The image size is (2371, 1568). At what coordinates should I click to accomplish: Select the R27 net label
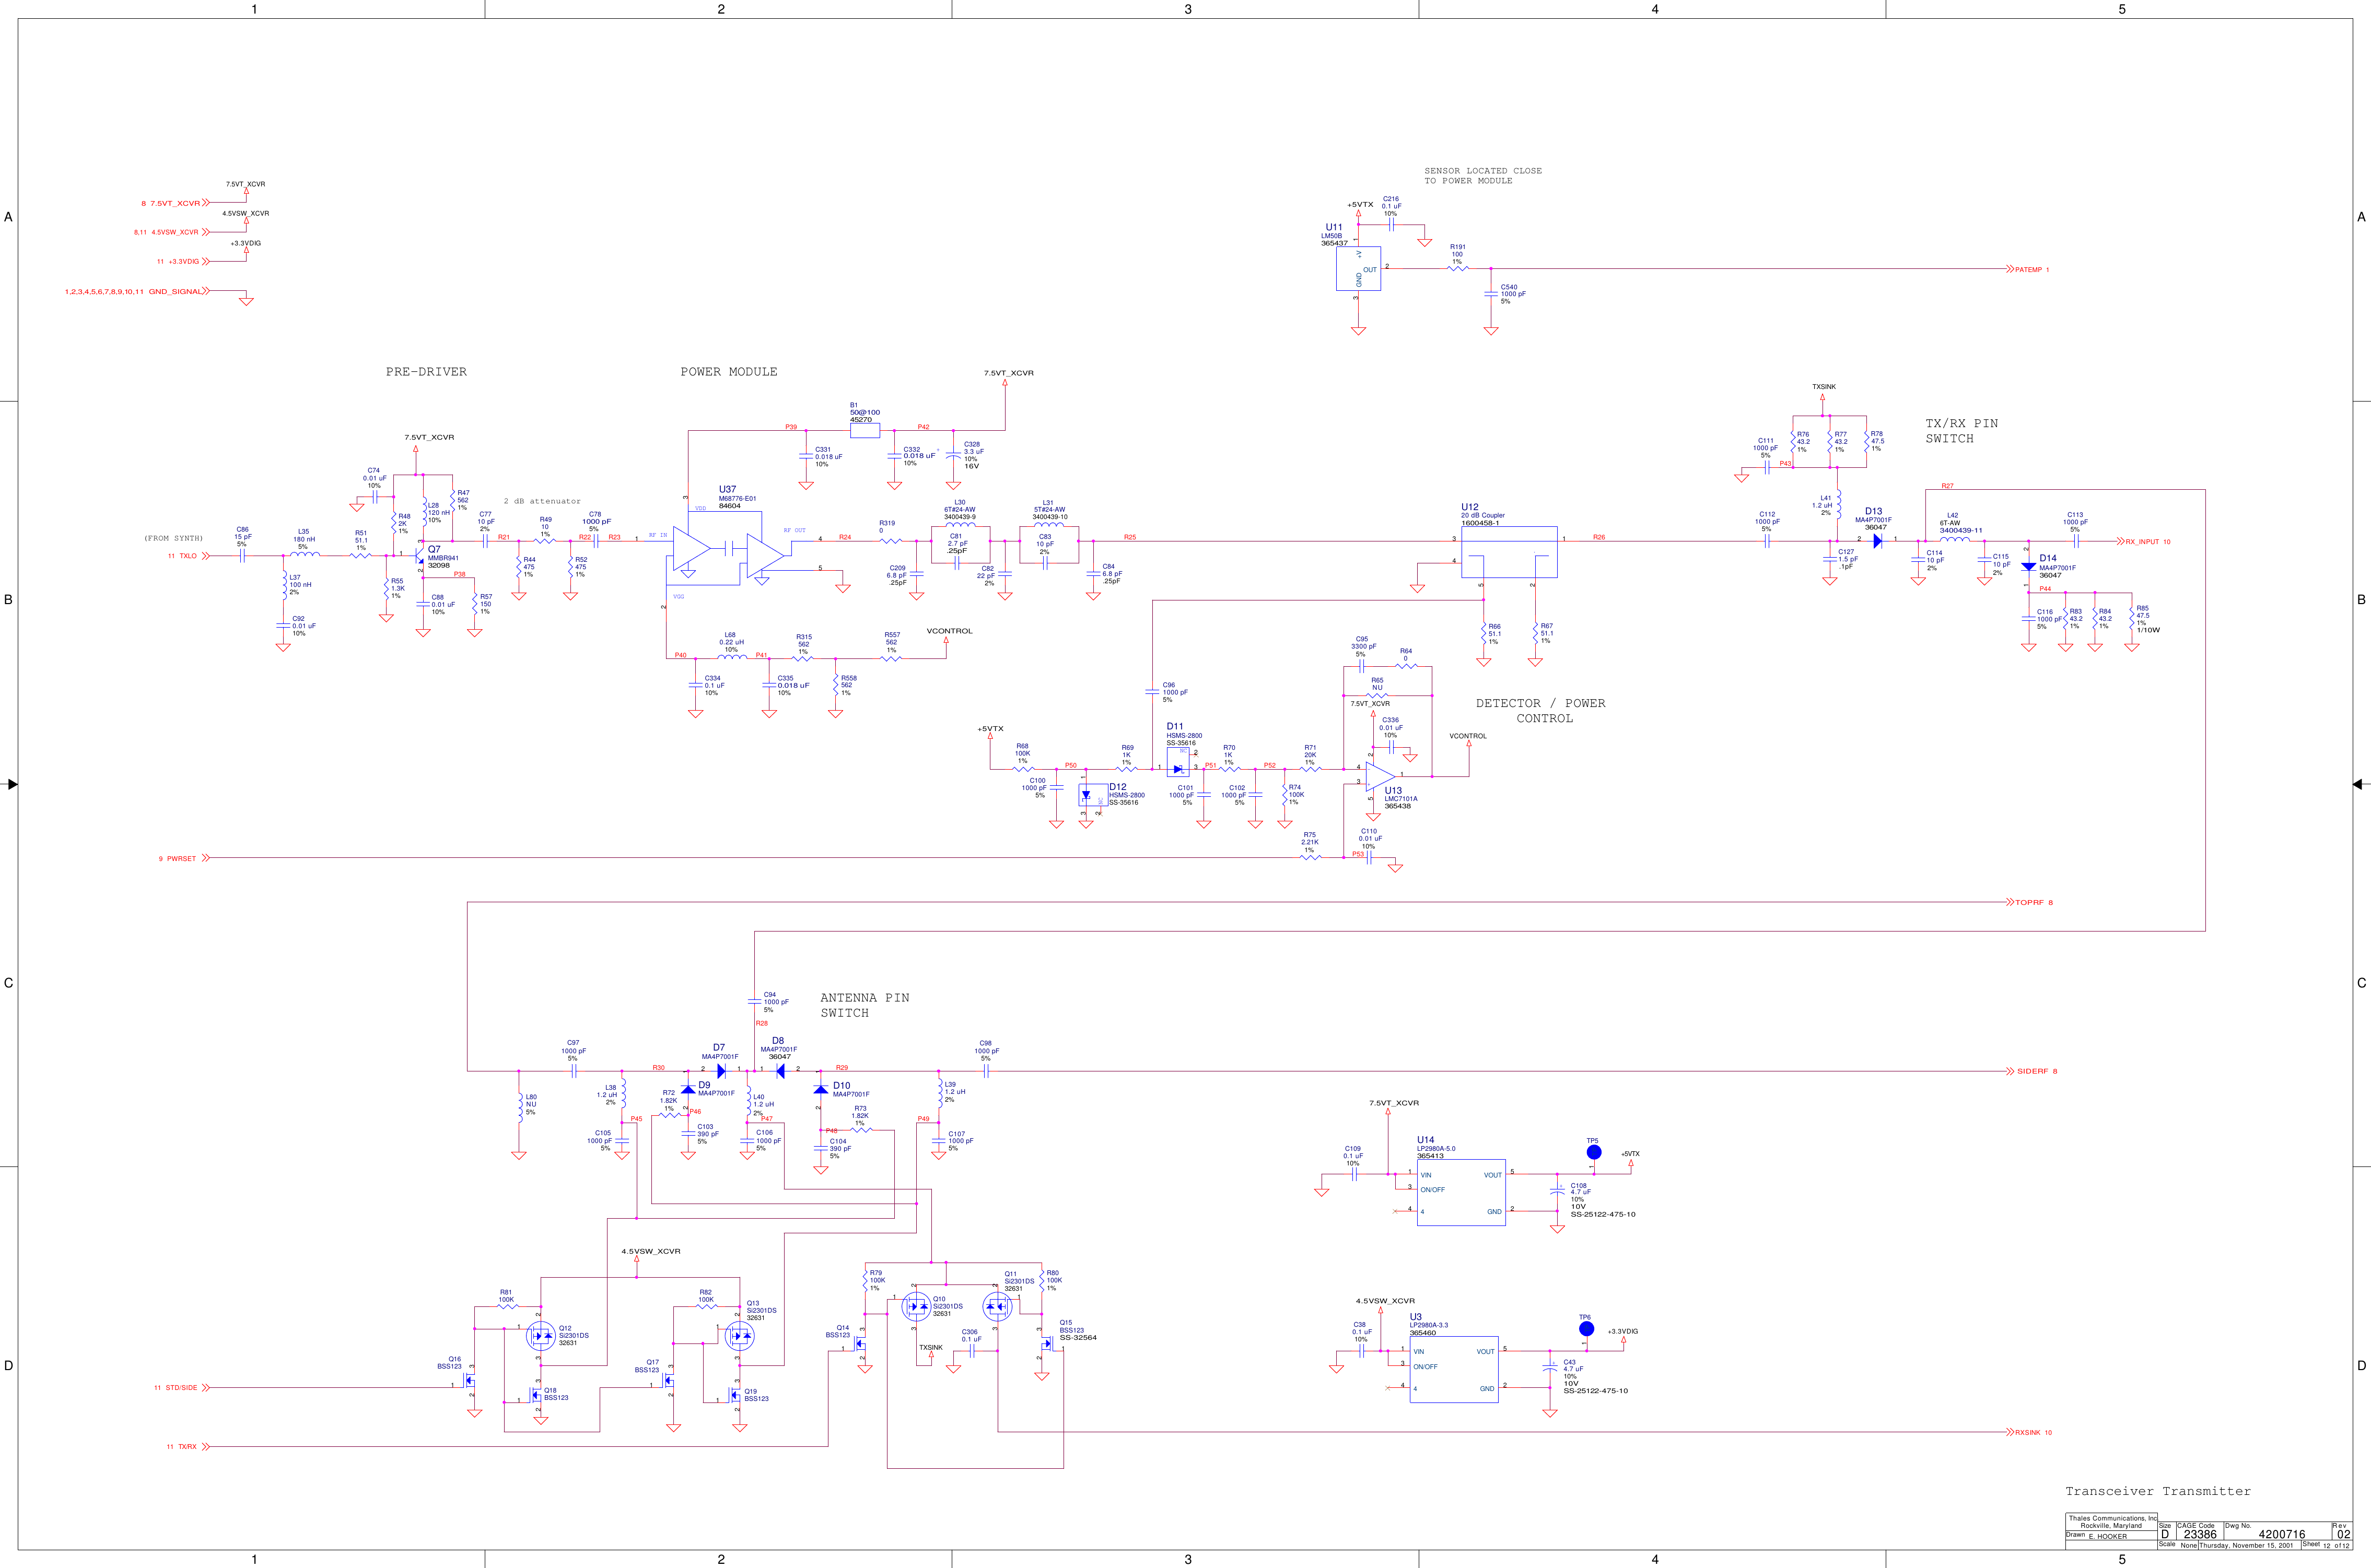[x=1947, y=486]
